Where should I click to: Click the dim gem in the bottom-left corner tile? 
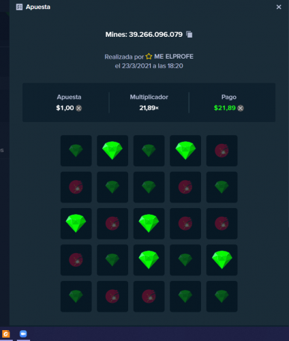click(76, 296)
